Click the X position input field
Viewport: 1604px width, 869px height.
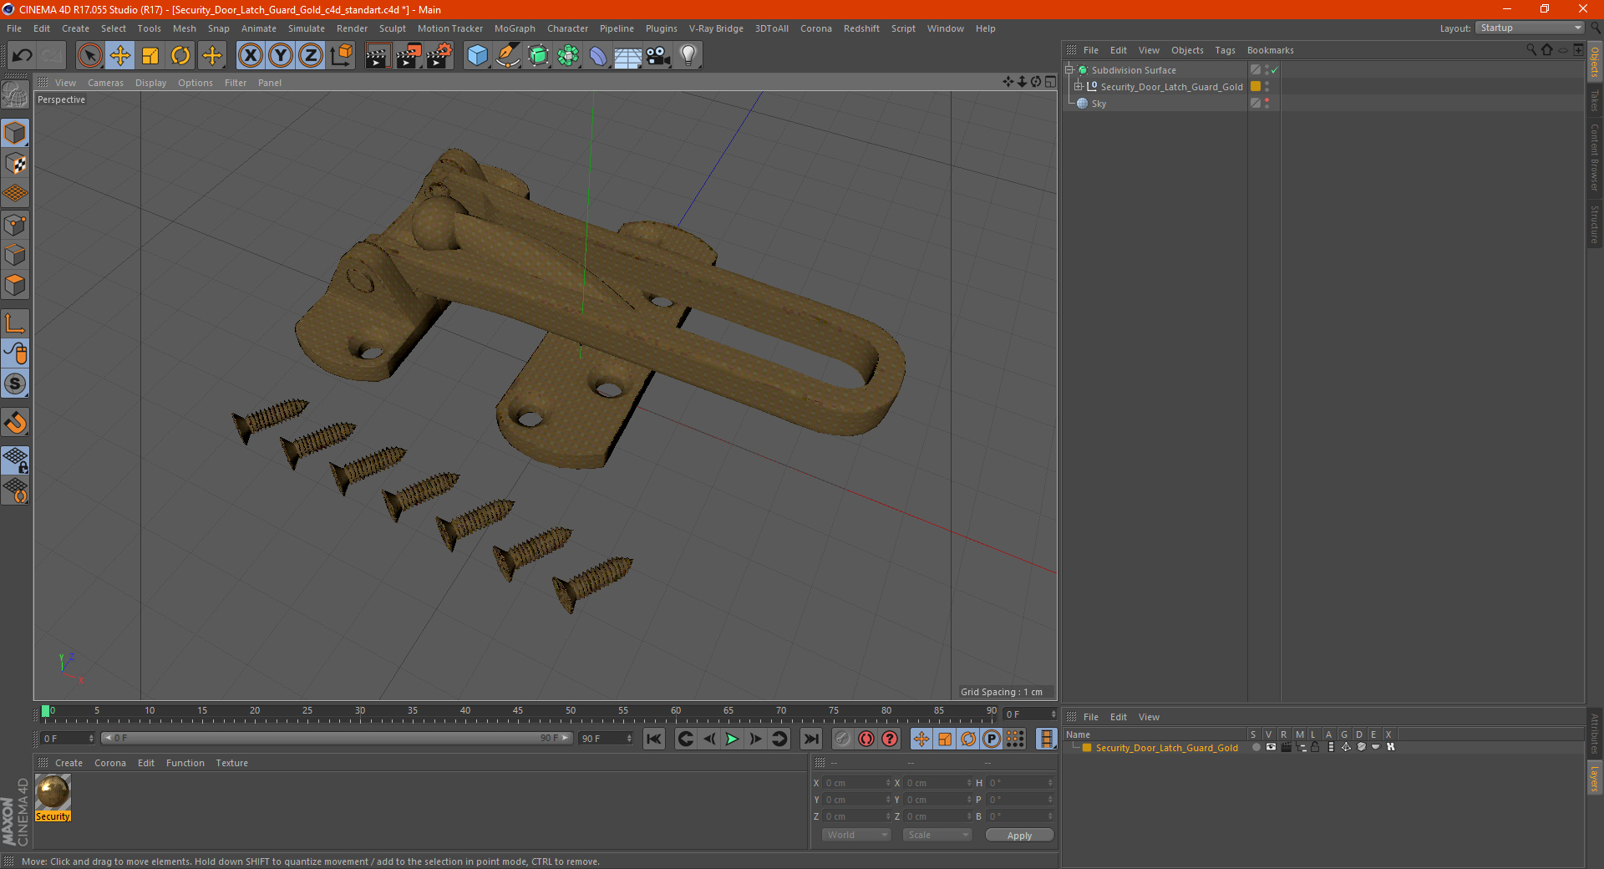pos(858,783)
